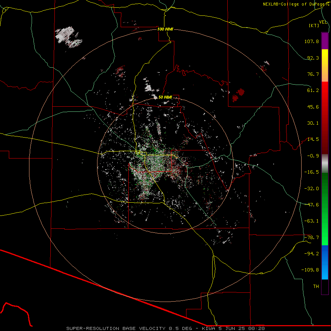The width and height of the screenshot is (331, 331).
Task: Click the TH threshold label
Action: coord(316,286)
